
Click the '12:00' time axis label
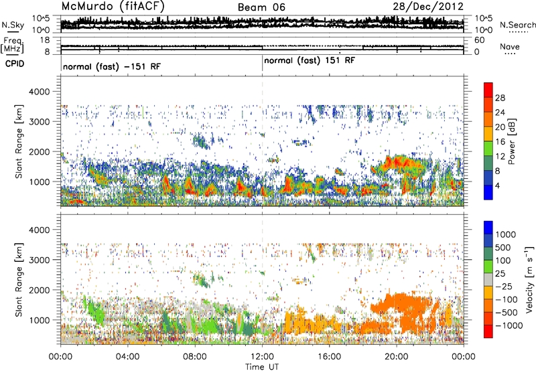[x=262, y=357]
